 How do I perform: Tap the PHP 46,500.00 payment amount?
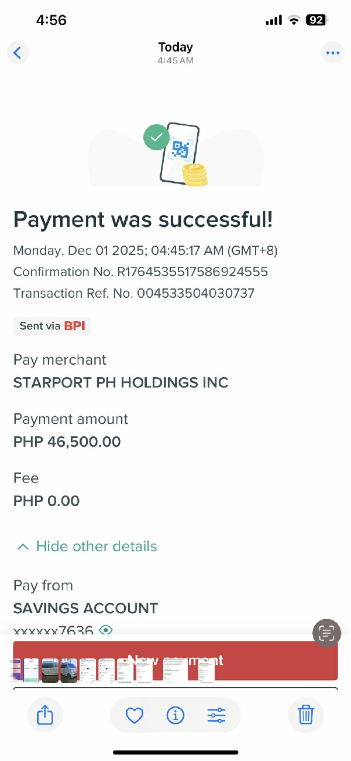coord(67,441)
